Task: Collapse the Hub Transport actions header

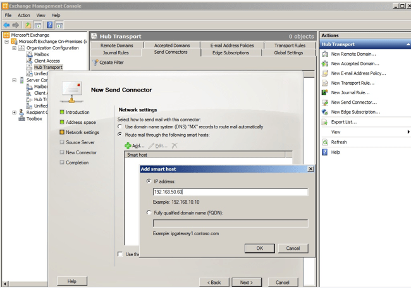Action: click(408, 44)
